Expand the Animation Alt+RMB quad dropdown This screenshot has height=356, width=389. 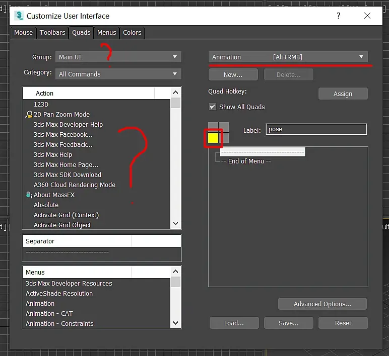point(288,57)
